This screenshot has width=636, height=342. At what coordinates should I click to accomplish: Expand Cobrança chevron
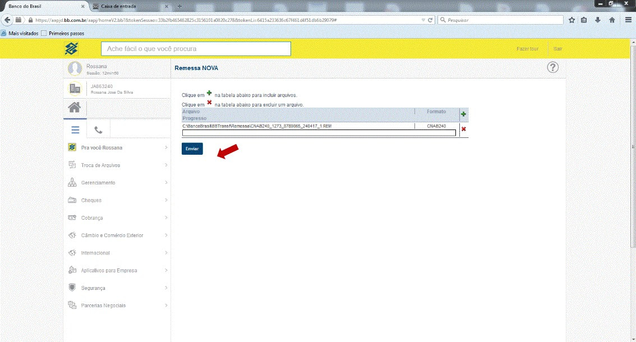tap(166, 218)
